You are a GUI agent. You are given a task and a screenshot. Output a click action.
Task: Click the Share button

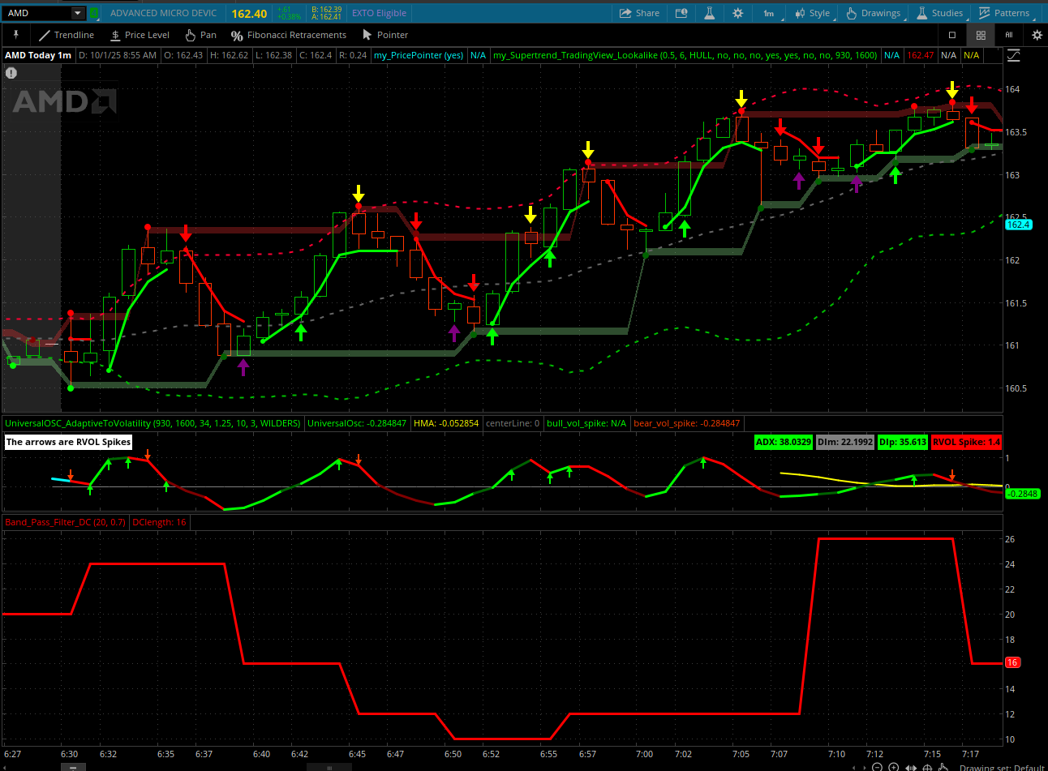point(639,13)
